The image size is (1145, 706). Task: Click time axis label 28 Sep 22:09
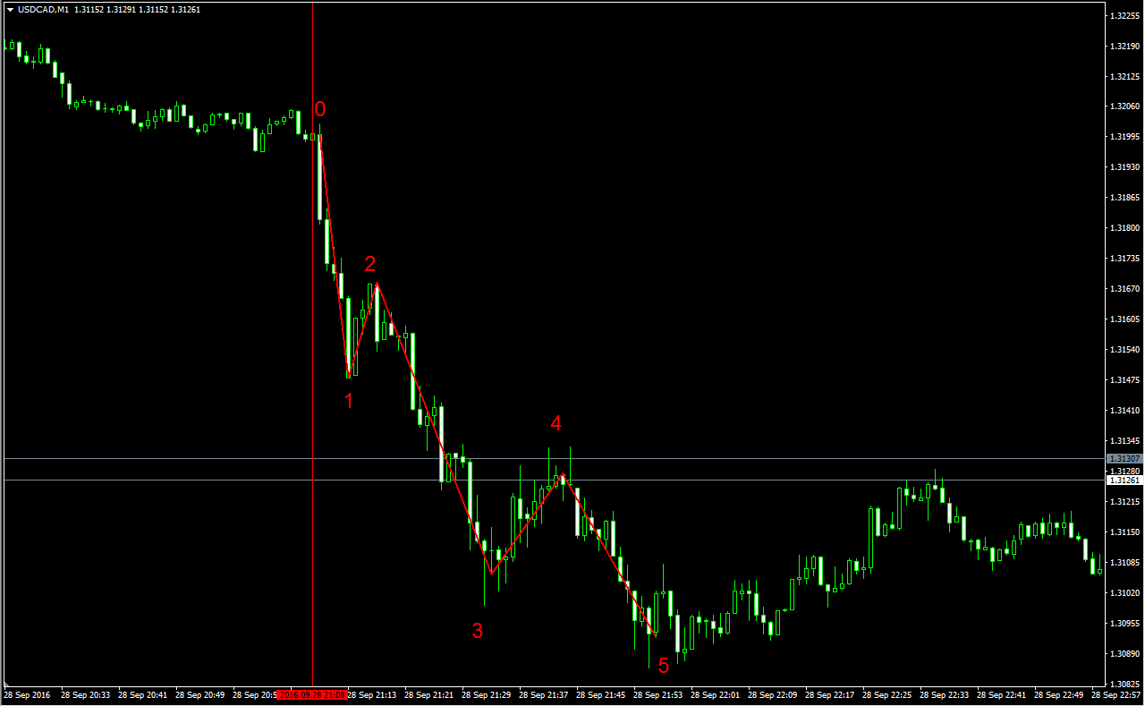click(x=773, y=694)
